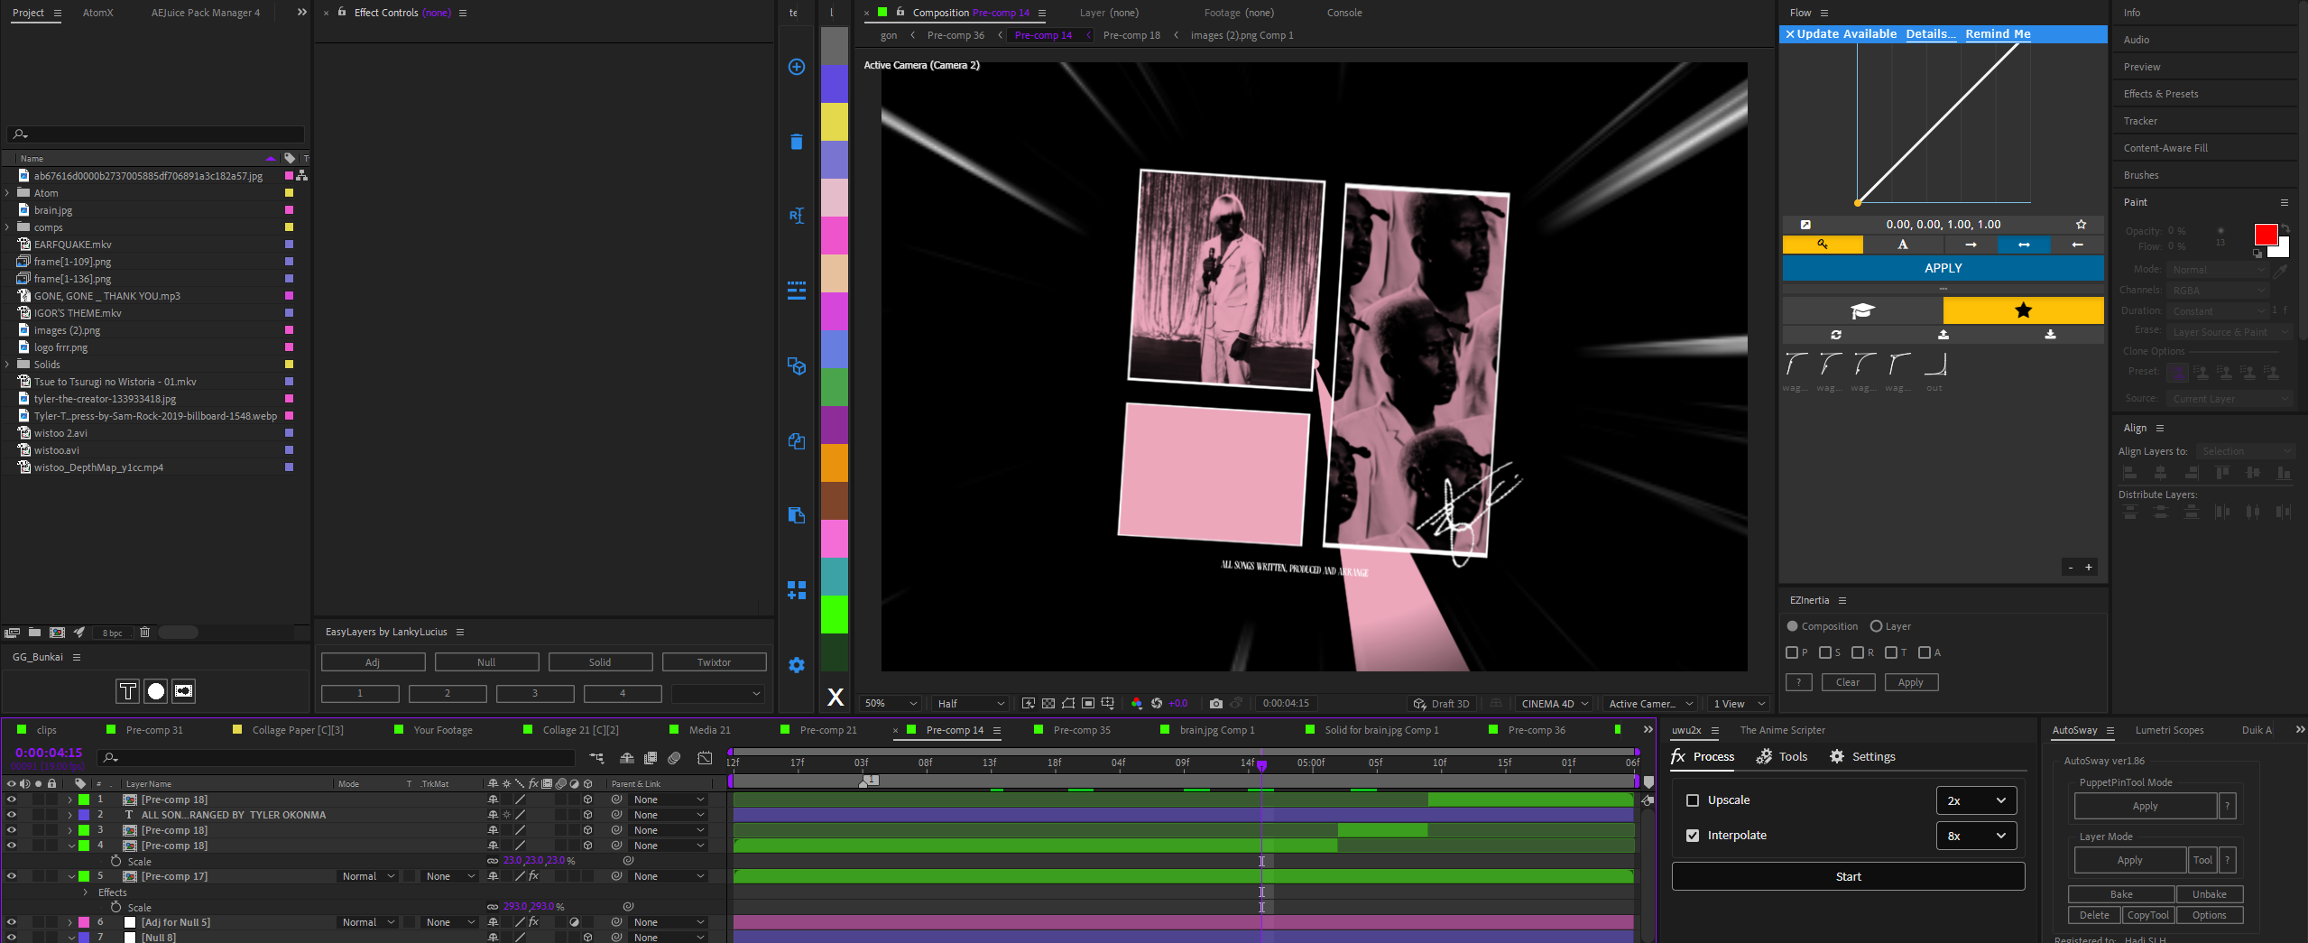Image resolution: width=2308 pixels, height=943 pixels.
Task: Click the scale stopwatch on layer 4
Action: click(x=115, y=861)
